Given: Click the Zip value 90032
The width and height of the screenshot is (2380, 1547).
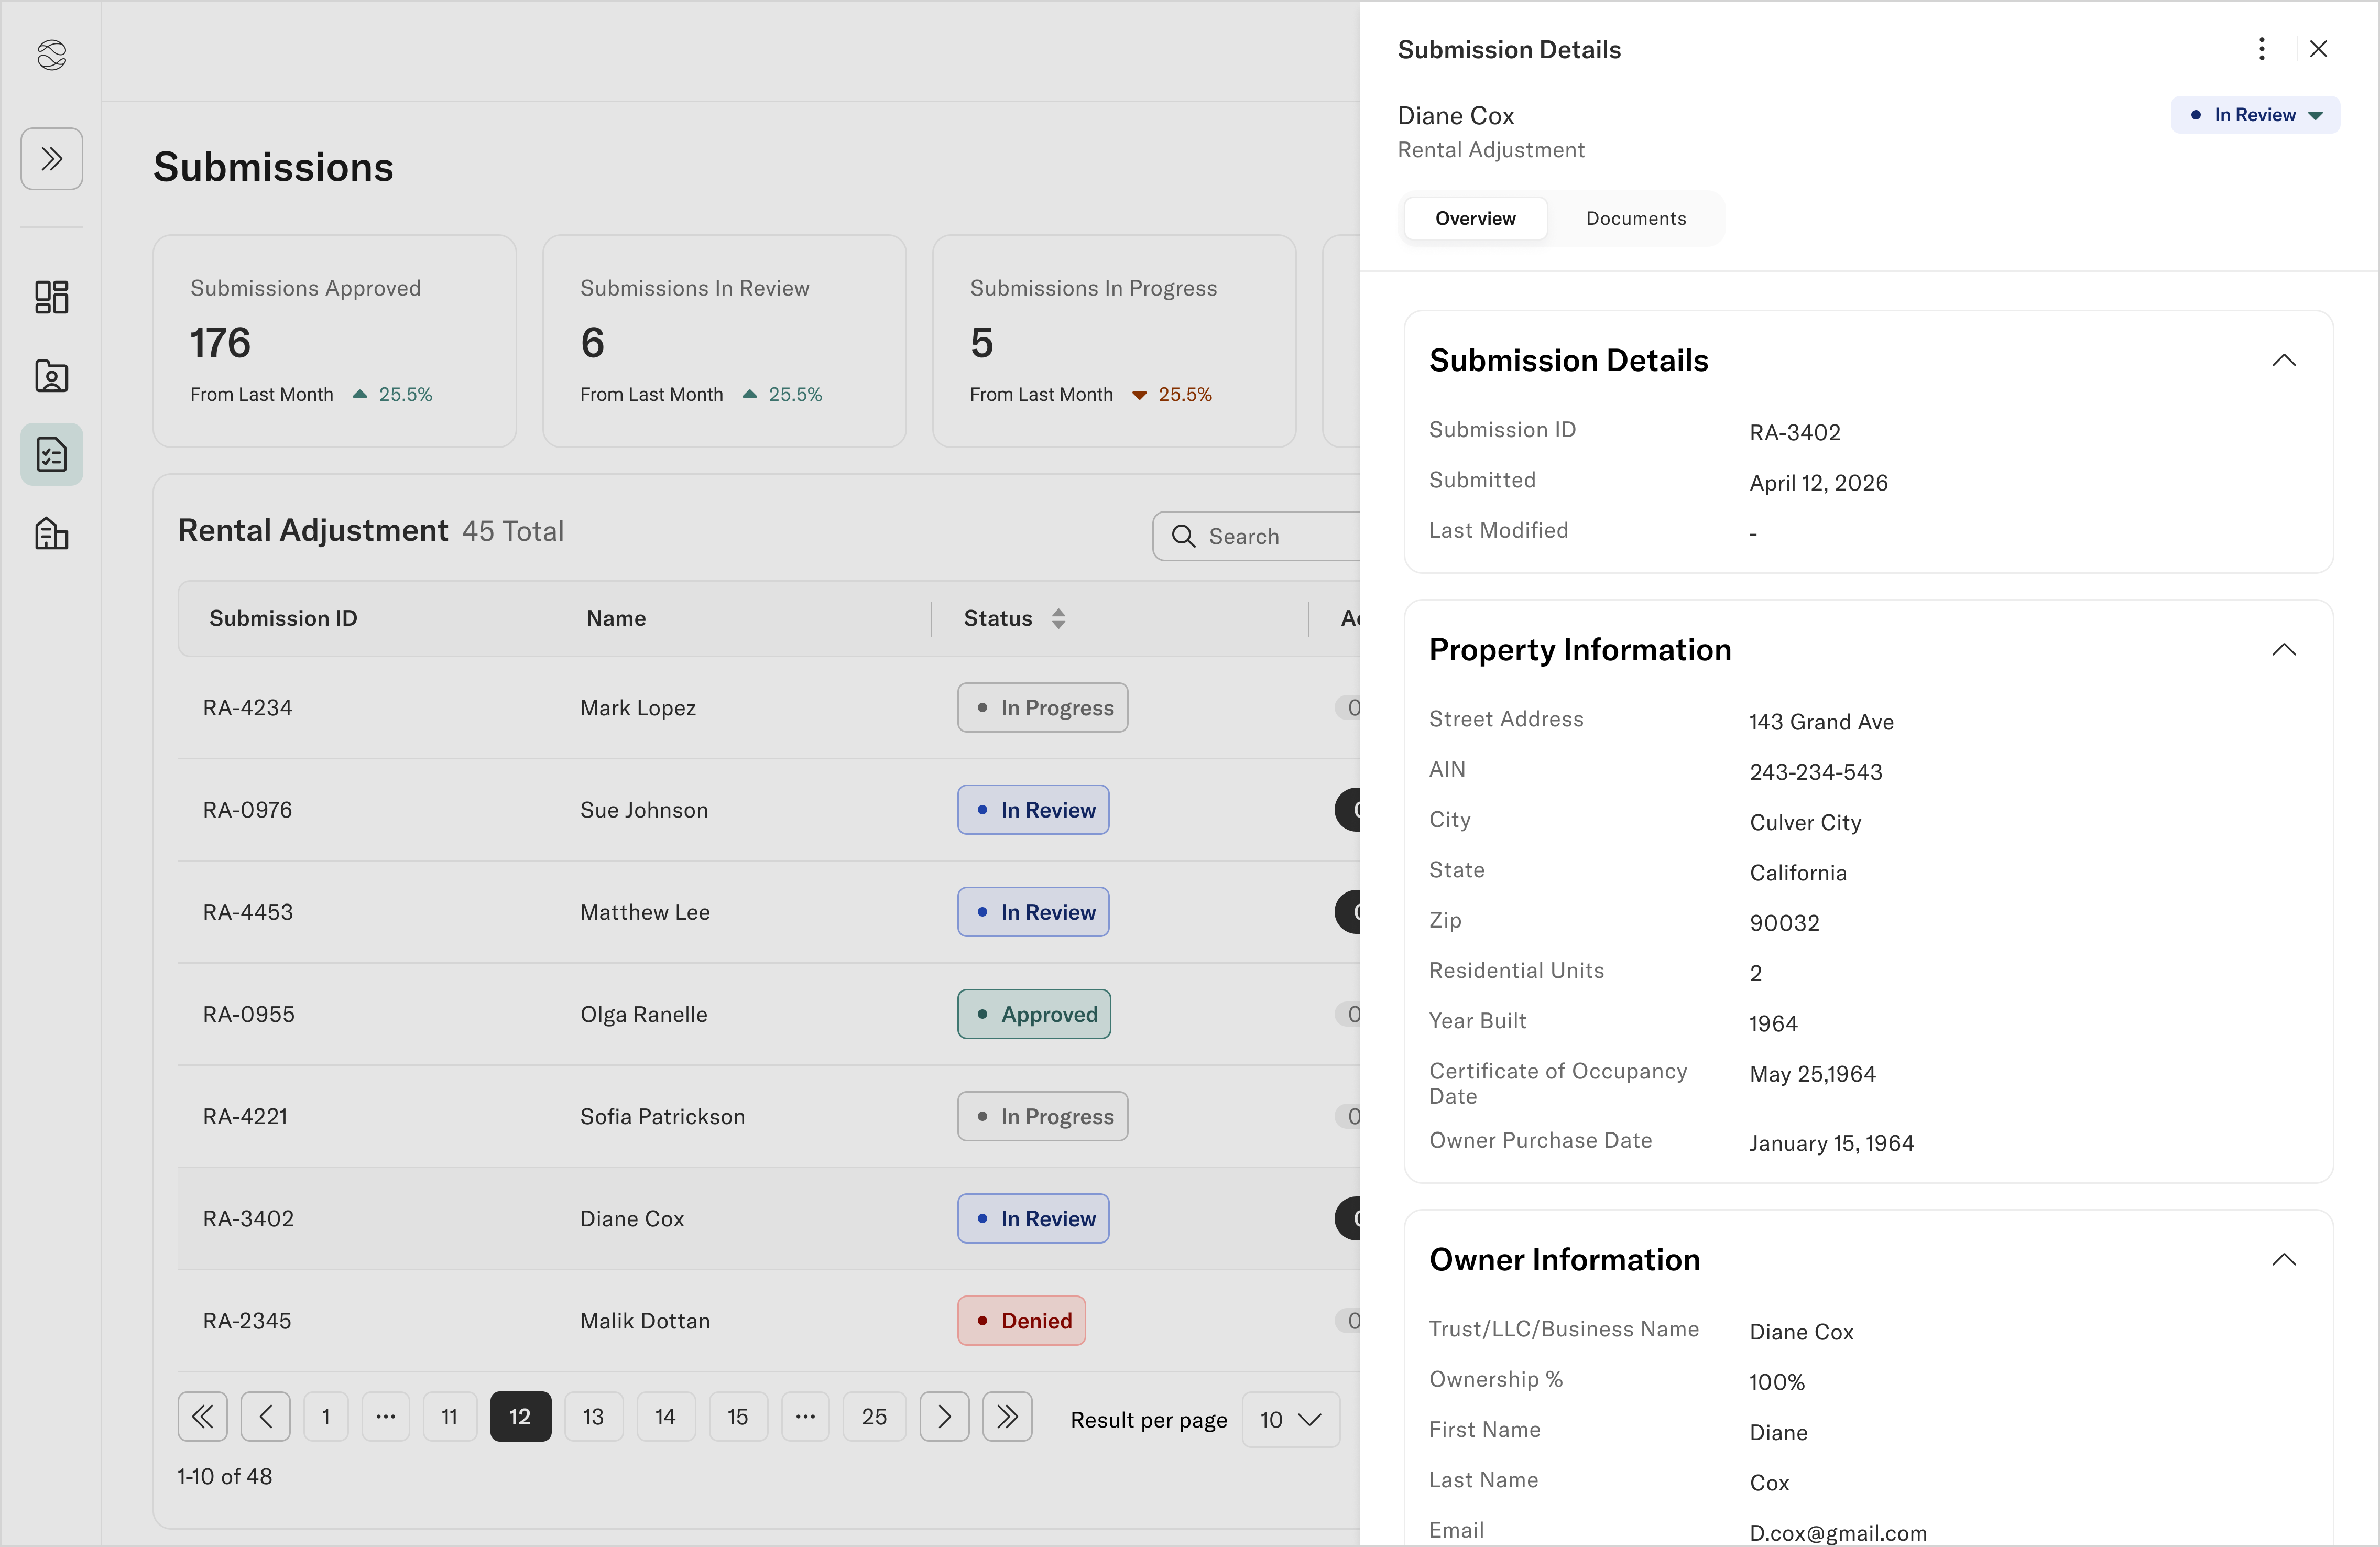Looking at the screenshot, I should (x=1785, y=923).
